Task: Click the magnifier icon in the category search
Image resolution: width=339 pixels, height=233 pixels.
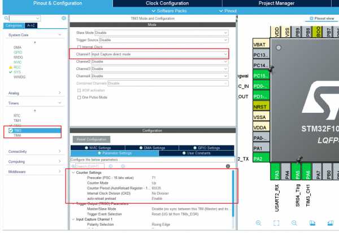Action: tap(6, 18)
